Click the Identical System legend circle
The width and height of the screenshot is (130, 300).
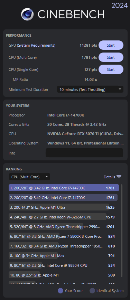pos(92,291)
